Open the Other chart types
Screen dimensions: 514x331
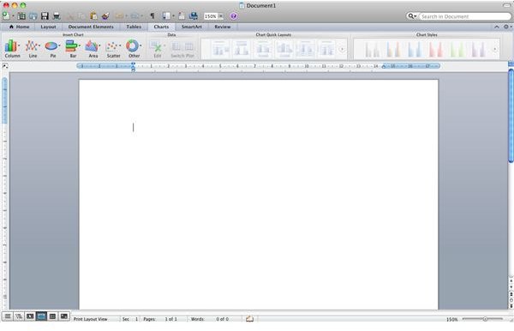tap(134, 49)
